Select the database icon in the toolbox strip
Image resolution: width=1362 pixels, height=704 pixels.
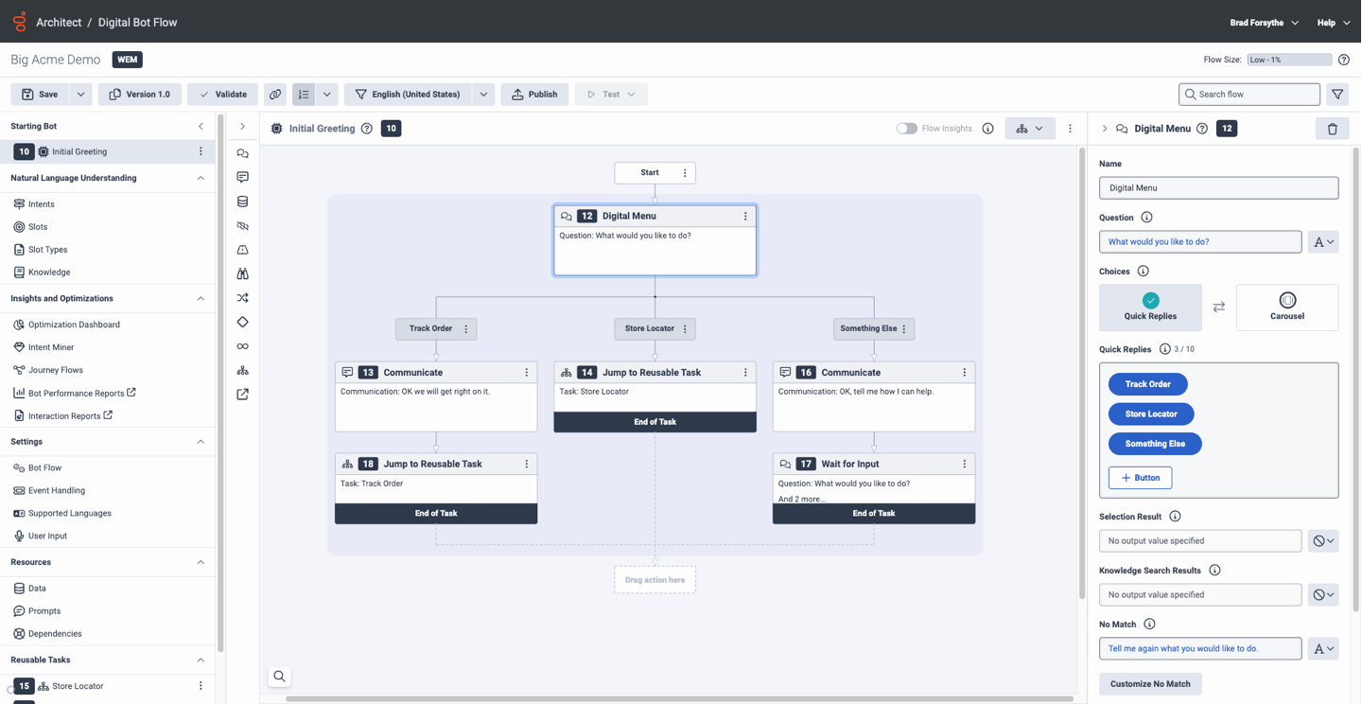point(243,202)
